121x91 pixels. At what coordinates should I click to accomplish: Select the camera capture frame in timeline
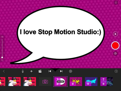(x=45, y=82)
